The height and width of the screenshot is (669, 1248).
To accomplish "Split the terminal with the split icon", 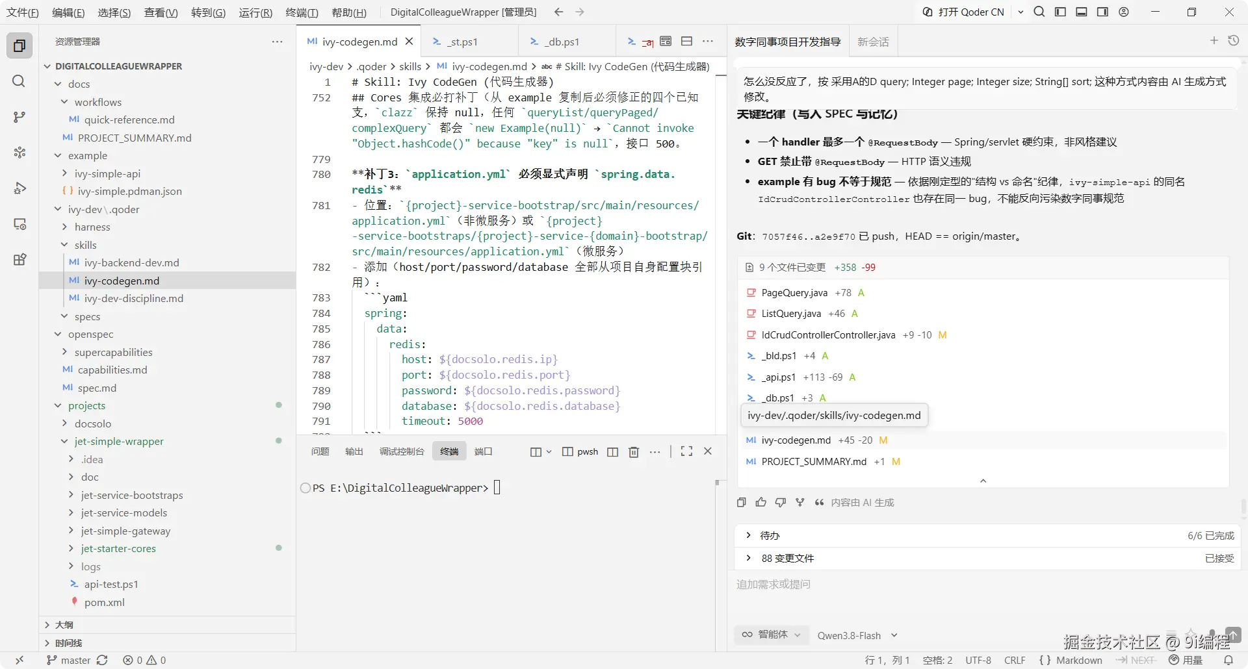I will (x=612, y=451).
